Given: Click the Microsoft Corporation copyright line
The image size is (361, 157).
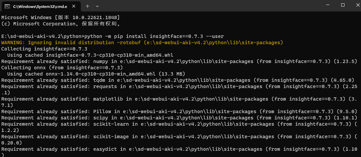Looking at the screenshot, I should coord(61,24).
